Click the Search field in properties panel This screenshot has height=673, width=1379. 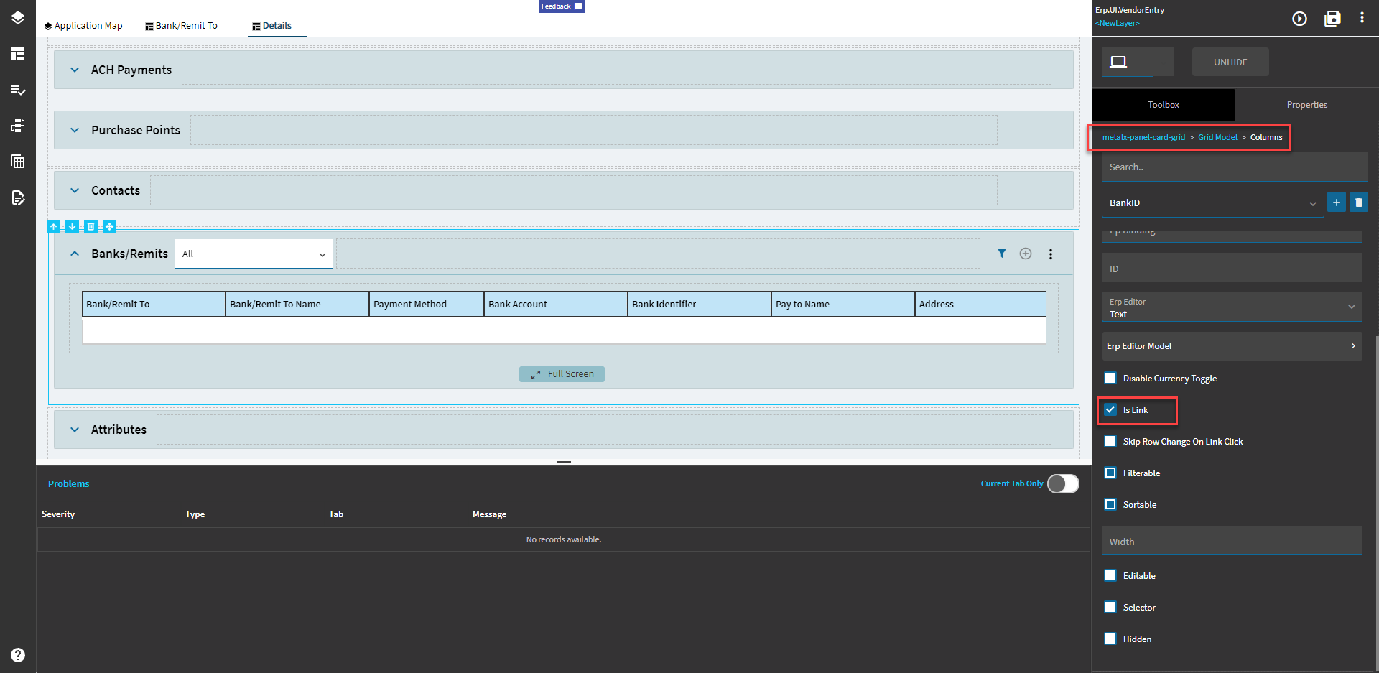pyautogui.click(x=1235, y=167)
